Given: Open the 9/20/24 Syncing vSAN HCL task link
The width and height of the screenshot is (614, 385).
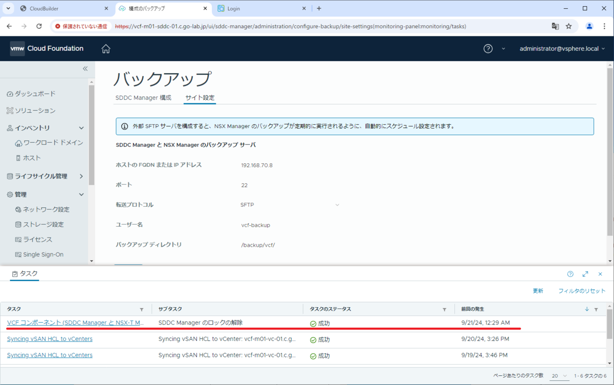Looking at the screenshot, I should [x=50, y=339].
